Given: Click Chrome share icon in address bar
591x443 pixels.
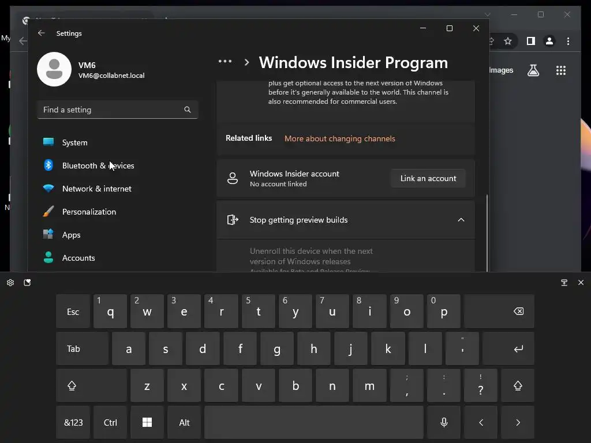Looking at the screenshot, I should (x=491, y=41).
